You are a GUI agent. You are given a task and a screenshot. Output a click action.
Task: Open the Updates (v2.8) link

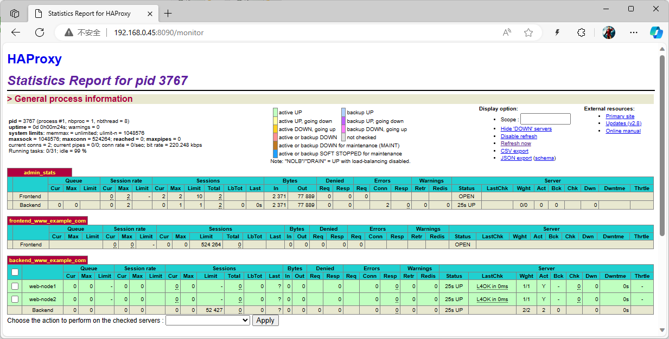tap(623, 123)
